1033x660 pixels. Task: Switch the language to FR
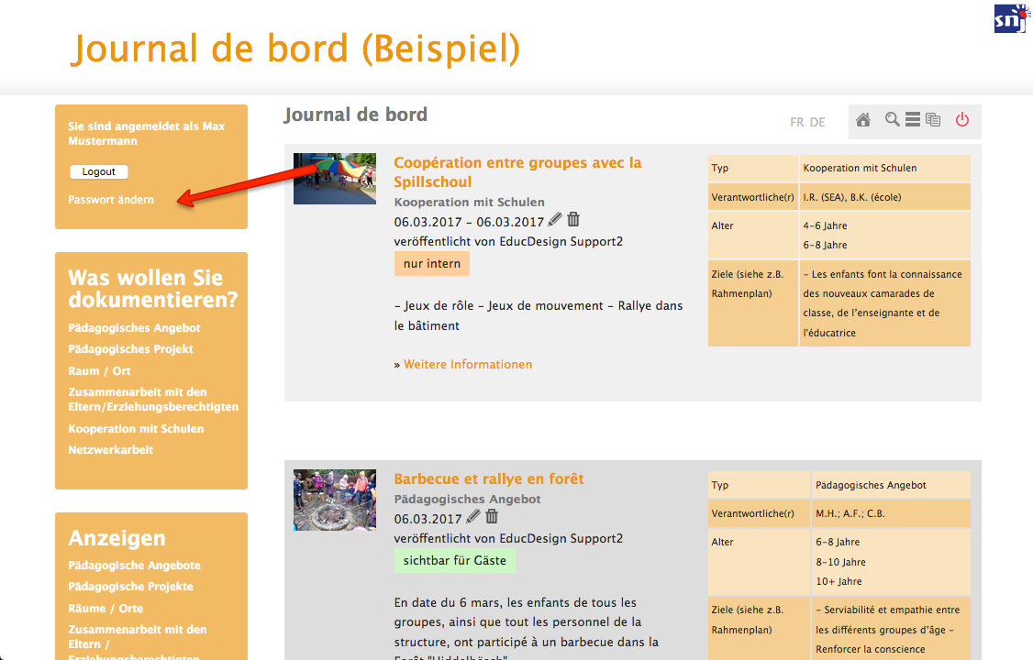[x=797, y=122]
